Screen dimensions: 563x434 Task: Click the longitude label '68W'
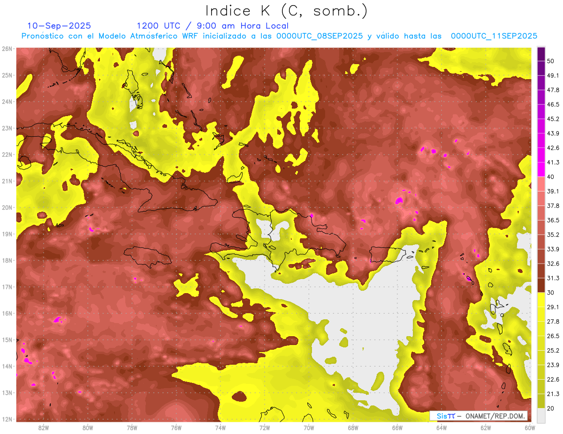(353, 428)
